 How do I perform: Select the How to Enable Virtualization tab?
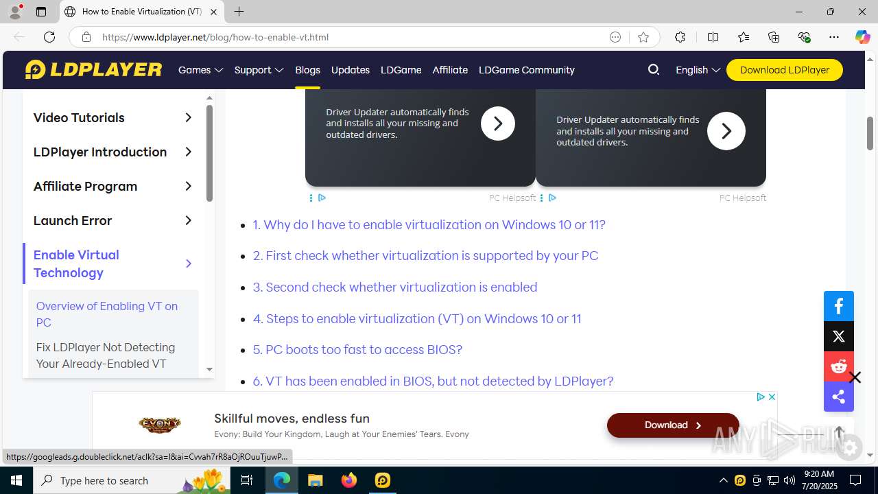coord(142,12)
